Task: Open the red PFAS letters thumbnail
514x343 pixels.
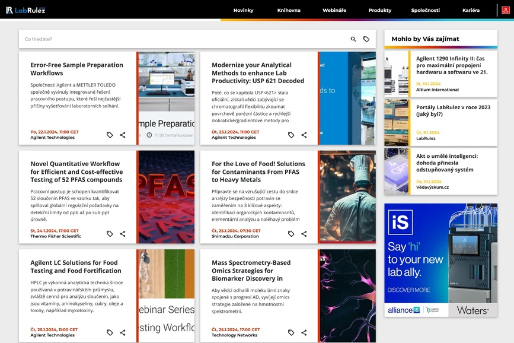Action: pos(167,197)
